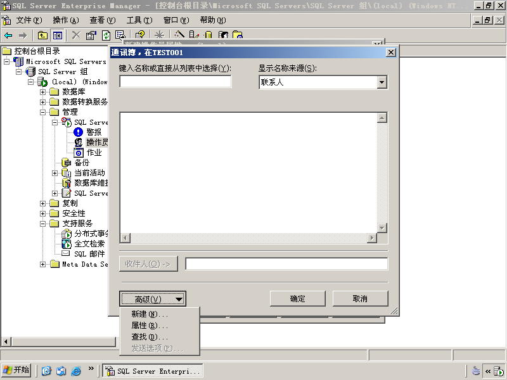Click the 键入名称 name input field
Image resolution: width=507 pixels, height=380 pixels.
tap(176, 82)
